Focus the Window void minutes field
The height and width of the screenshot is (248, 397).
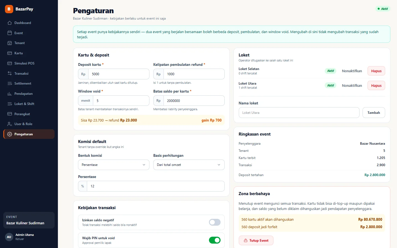(x=121, y=101)
